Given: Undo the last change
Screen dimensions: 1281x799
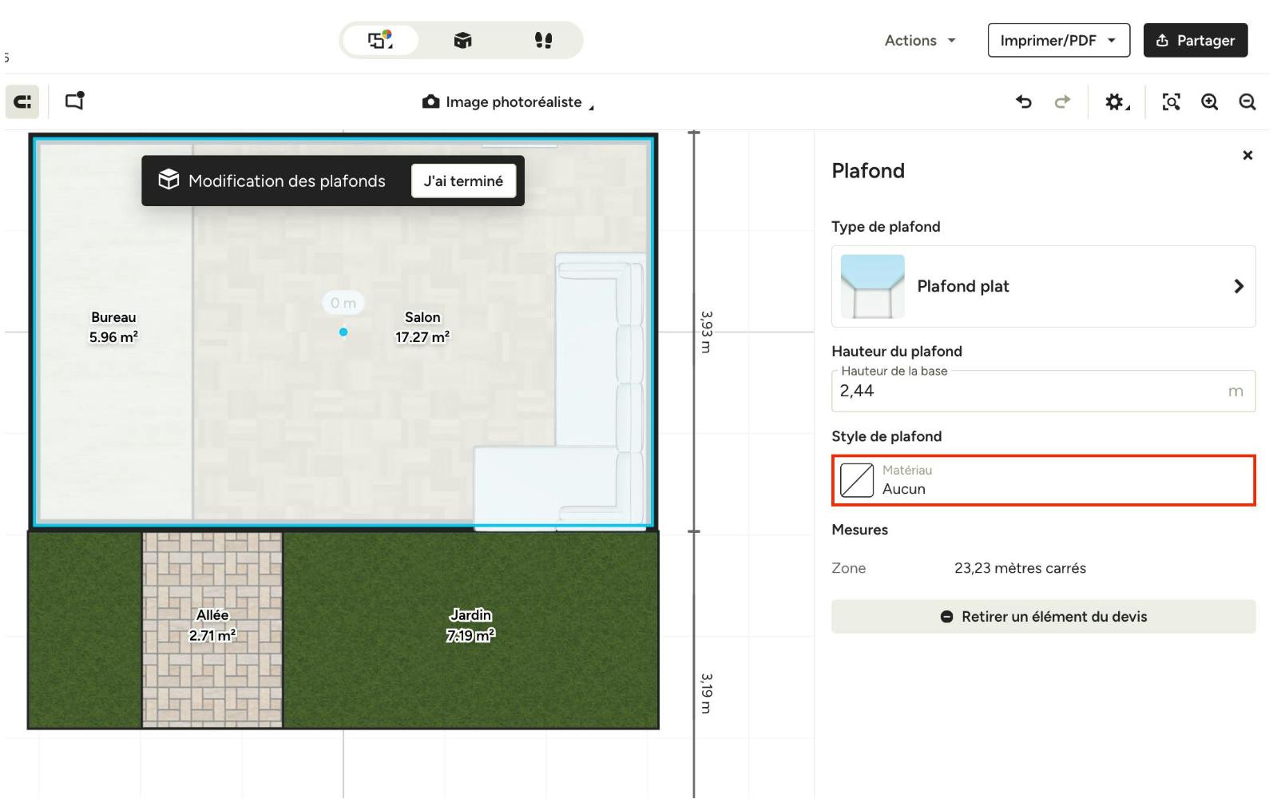Looking at the screenshot, I should click(1023, 101).
